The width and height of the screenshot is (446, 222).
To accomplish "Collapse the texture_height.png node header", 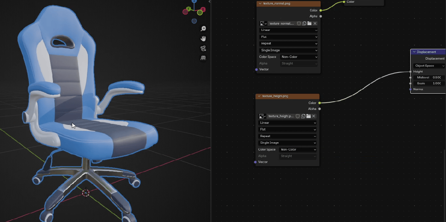I will (x=259, y=96).
